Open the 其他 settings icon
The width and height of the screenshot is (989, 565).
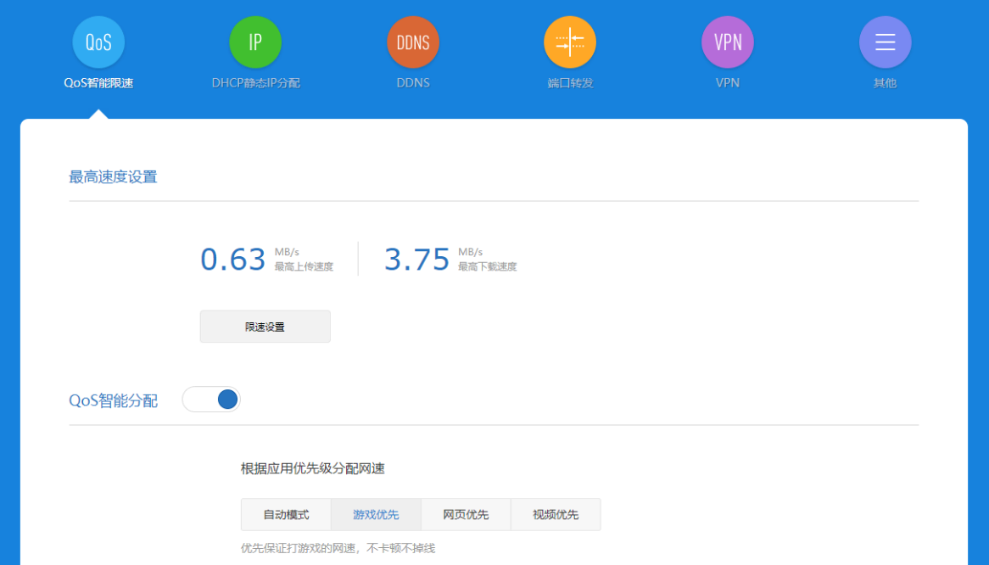(885, 41)
